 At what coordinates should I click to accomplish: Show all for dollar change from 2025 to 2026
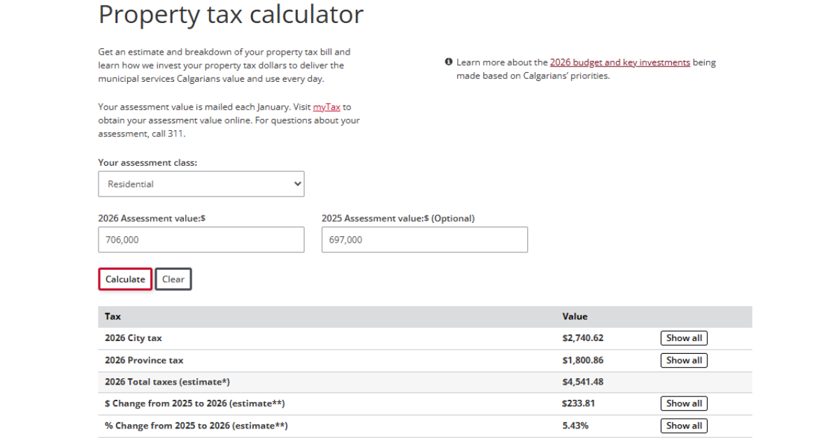[x=683, y=403]
